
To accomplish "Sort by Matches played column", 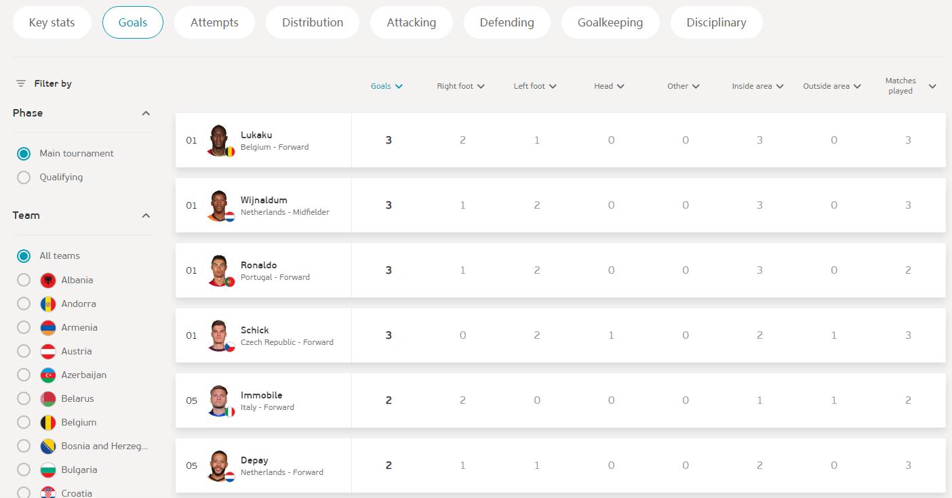I will (x=911, y=86).
